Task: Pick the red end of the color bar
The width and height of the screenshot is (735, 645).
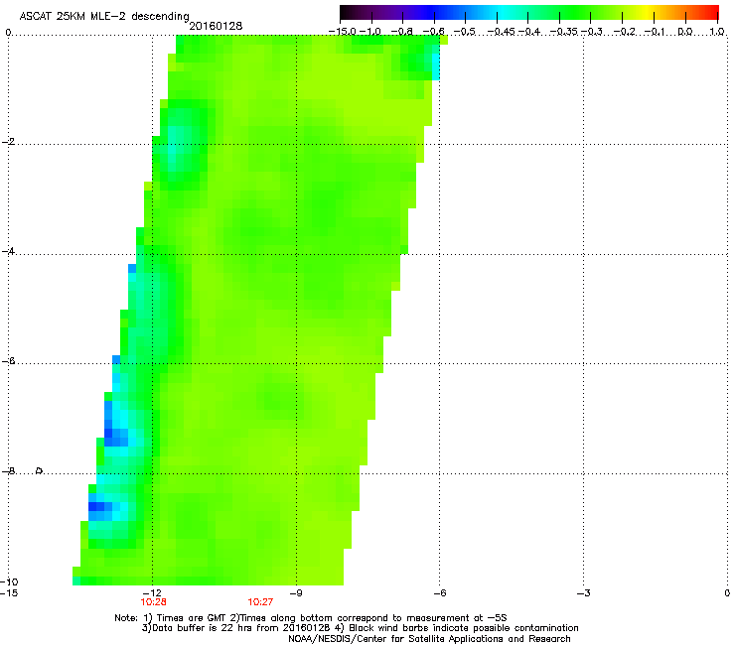Action: click(712, 13)
